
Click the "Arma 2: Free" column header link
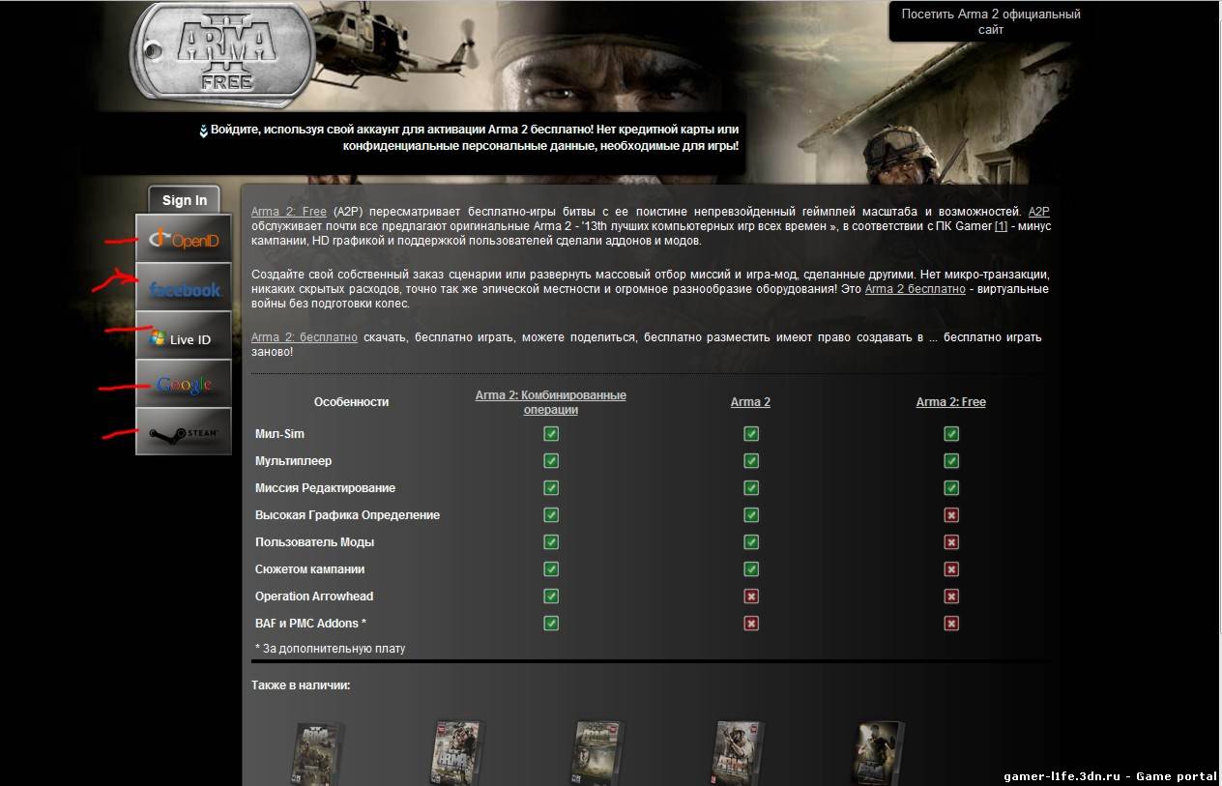pyautogui.click(x=951, y=402)
